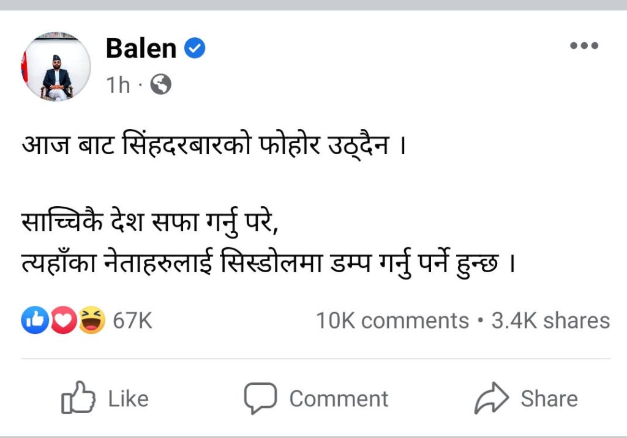Screen dimensions: 627x438
Task: Click the red heart love reaction emoji
Action: coord(62,320)
